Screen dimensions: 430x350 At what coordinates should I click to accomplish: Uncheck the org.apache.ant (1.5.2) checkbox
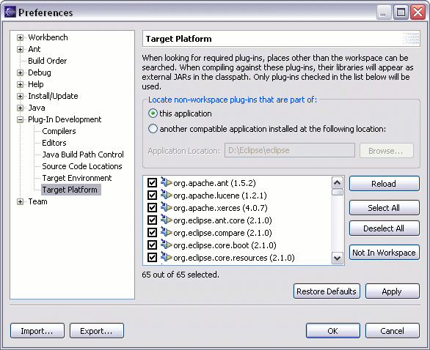coord(152,183)
